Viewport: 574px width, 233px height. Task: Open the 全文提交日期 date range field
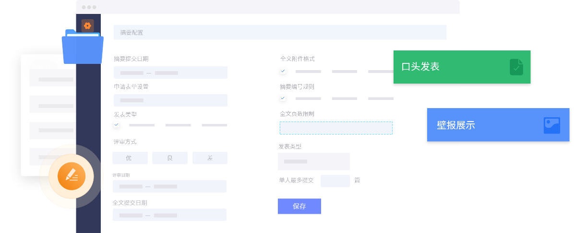click(x=169, y=215)
